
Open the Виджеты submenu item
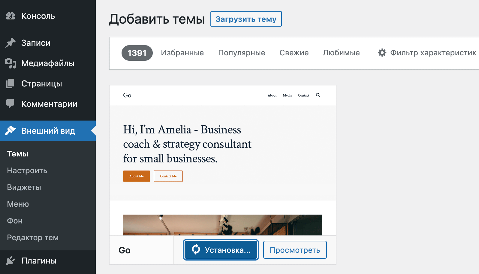point(24,187)
